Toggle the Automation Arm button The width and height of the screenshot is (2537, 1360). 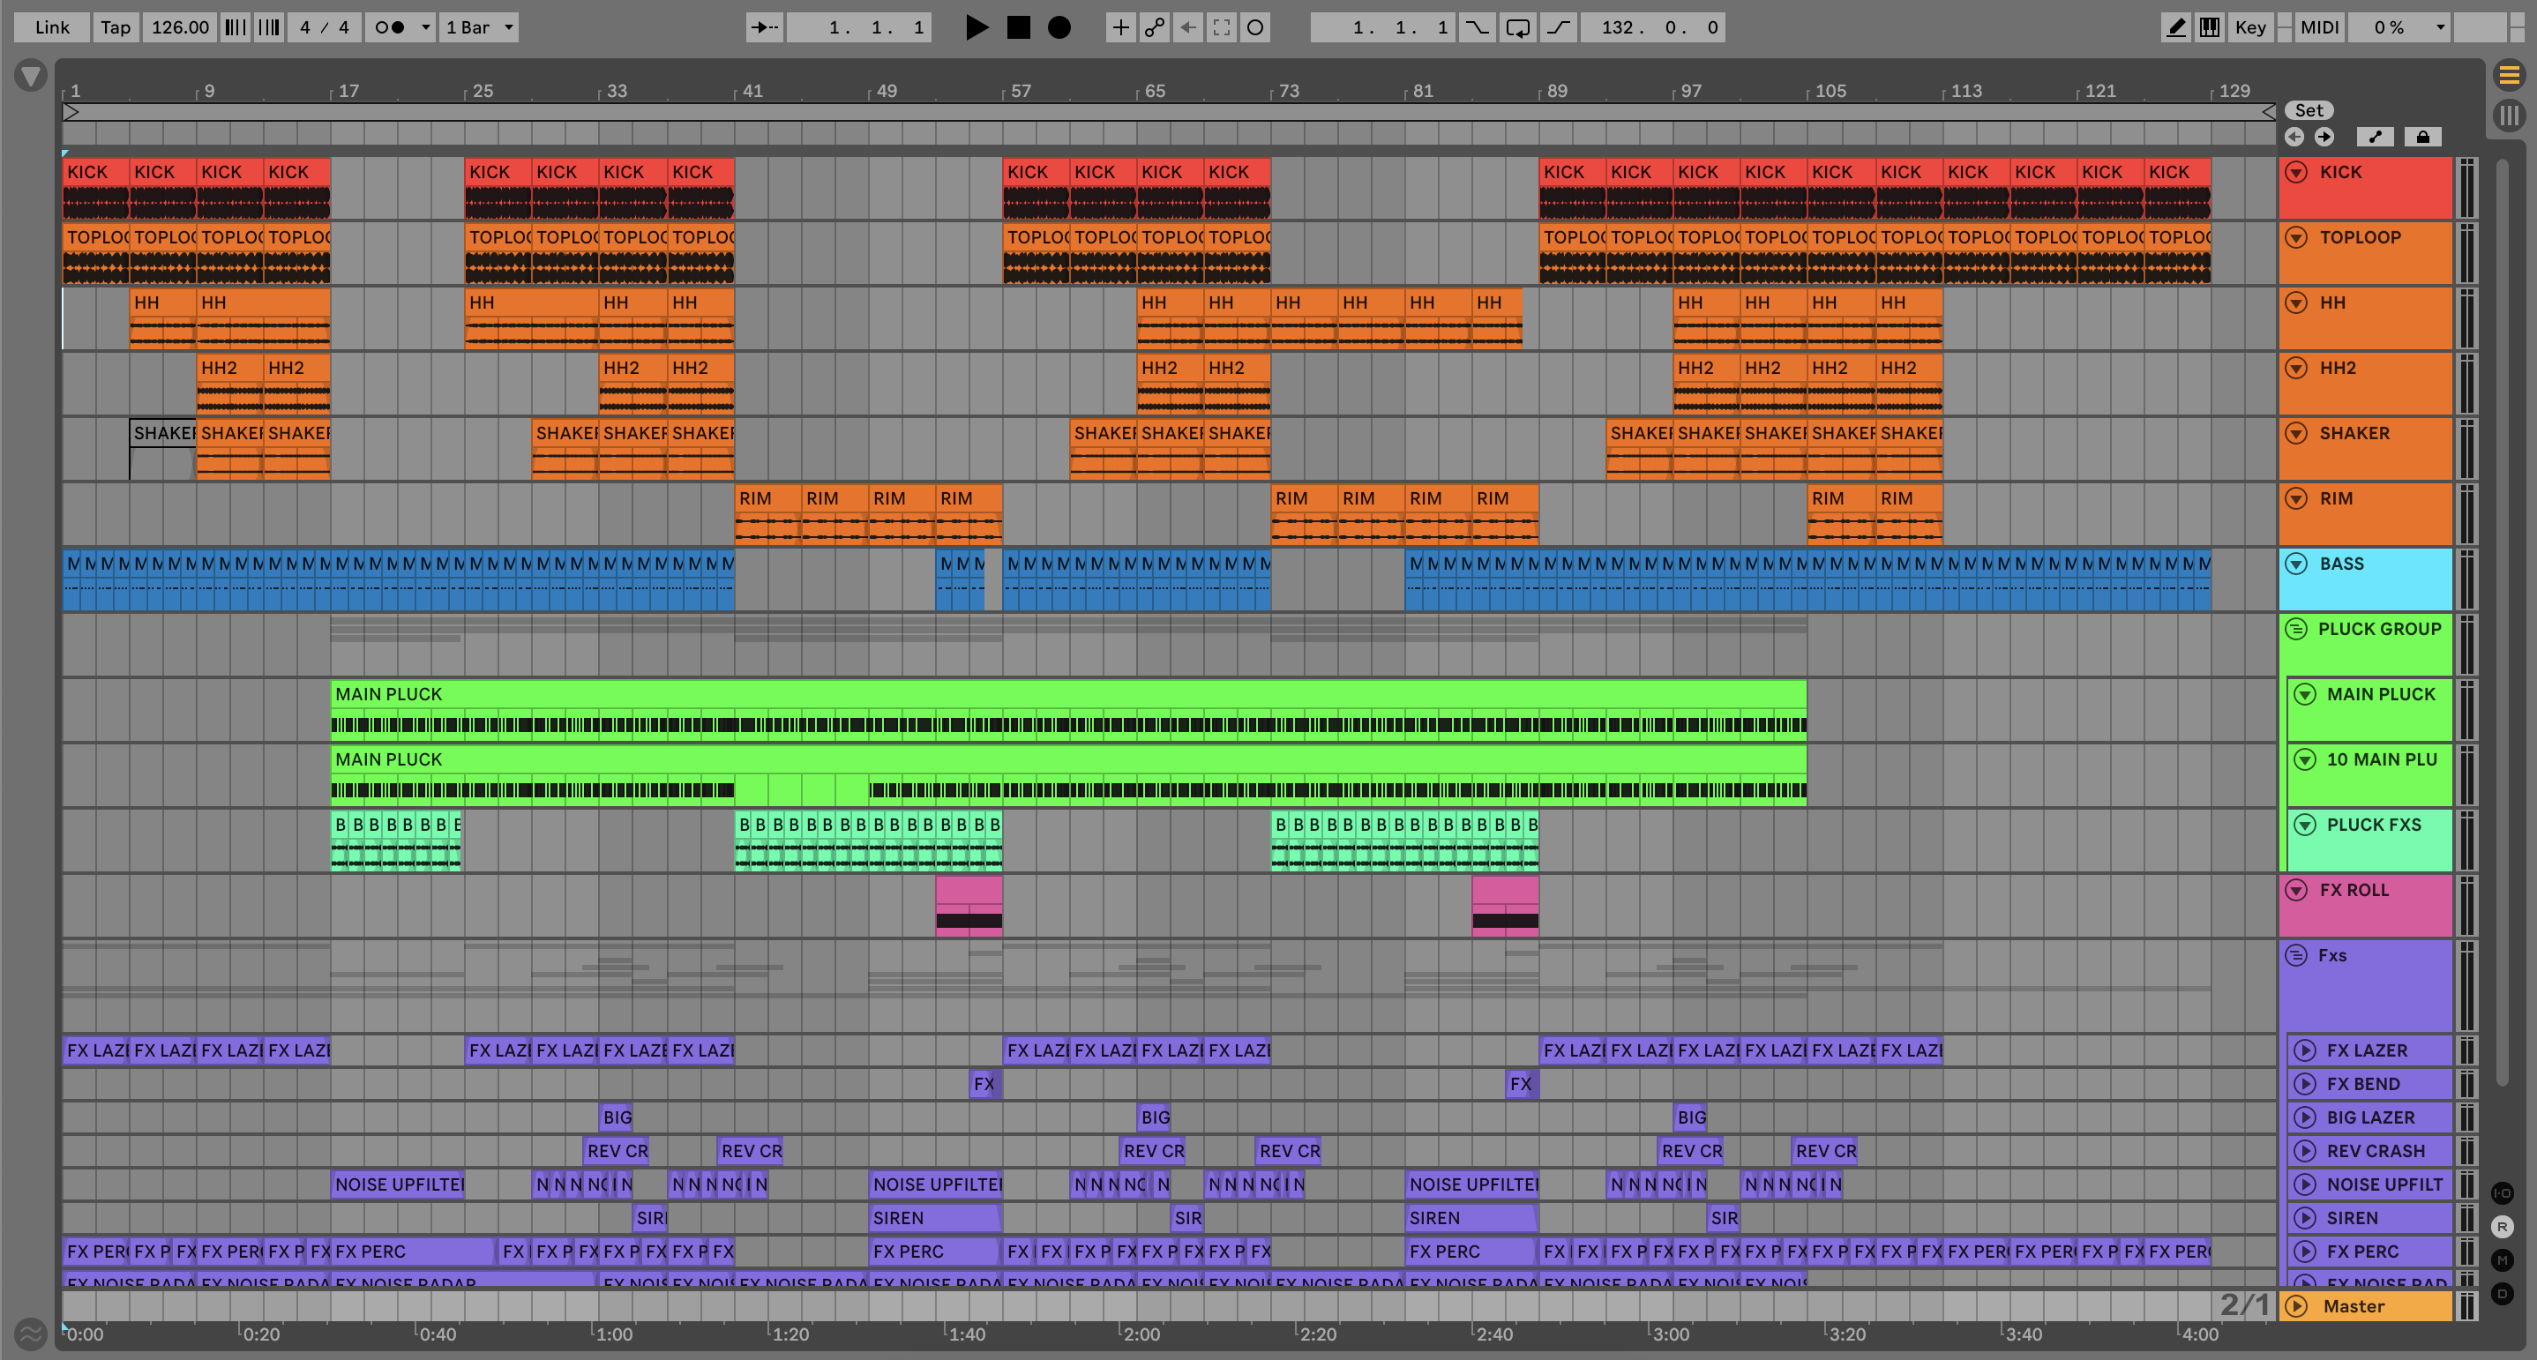[x=1154, y=27]
